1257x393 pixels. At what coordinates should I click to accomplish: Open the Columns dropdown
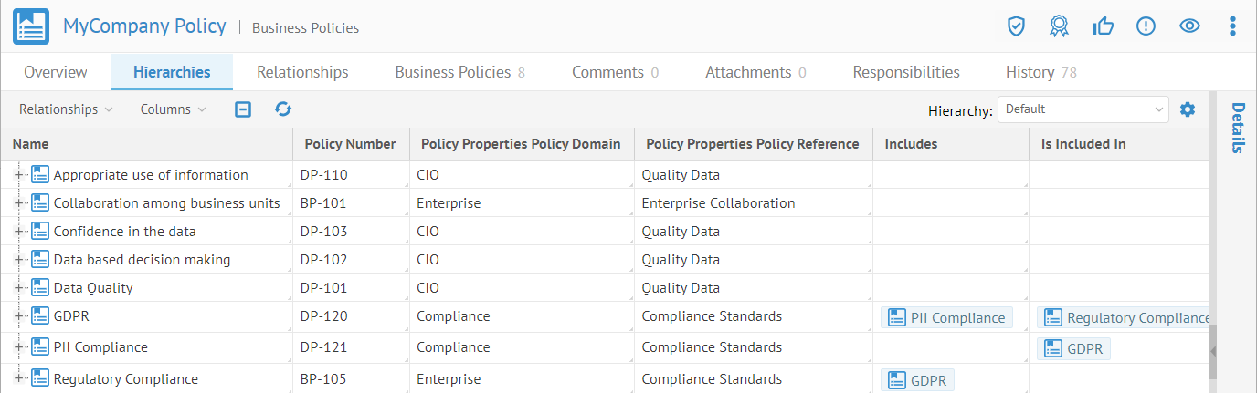[x=173, y=109]
